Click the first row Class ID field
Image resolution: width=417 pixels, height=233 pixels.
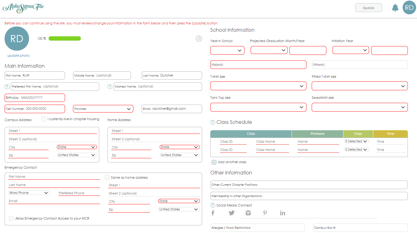click(x=233, y=142)
